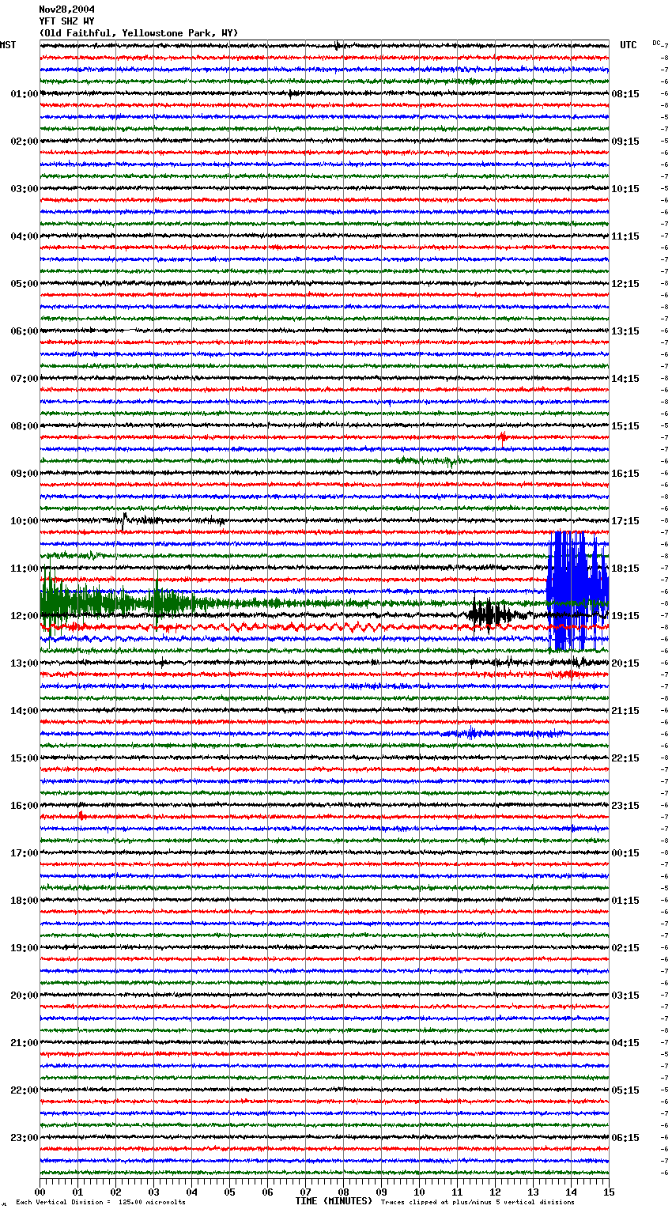Click the UTC time zone header
Image resolution: width=672 pixels, height=1213 pixels.
(629, 45)
